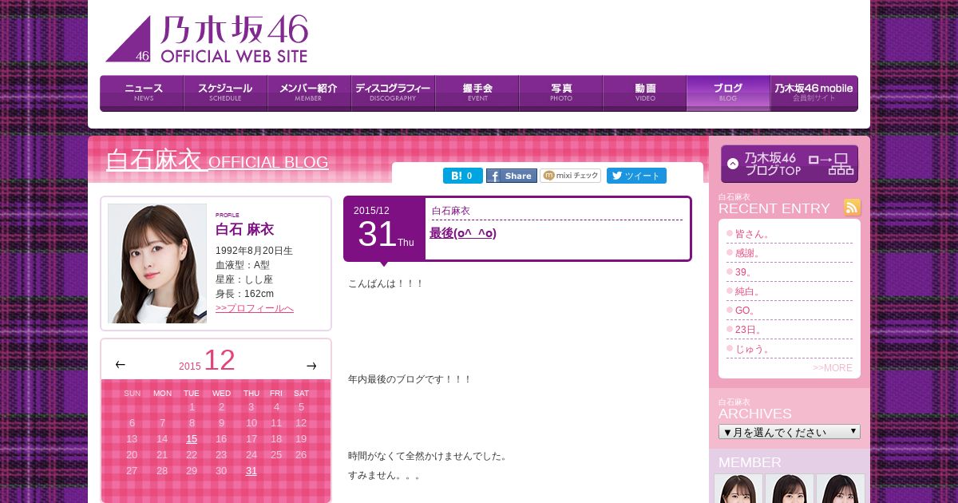The height and width of the screenshot is (503, 958).
Task: Click the greeting text こんばんは！！！
Action: click(386, 283)
